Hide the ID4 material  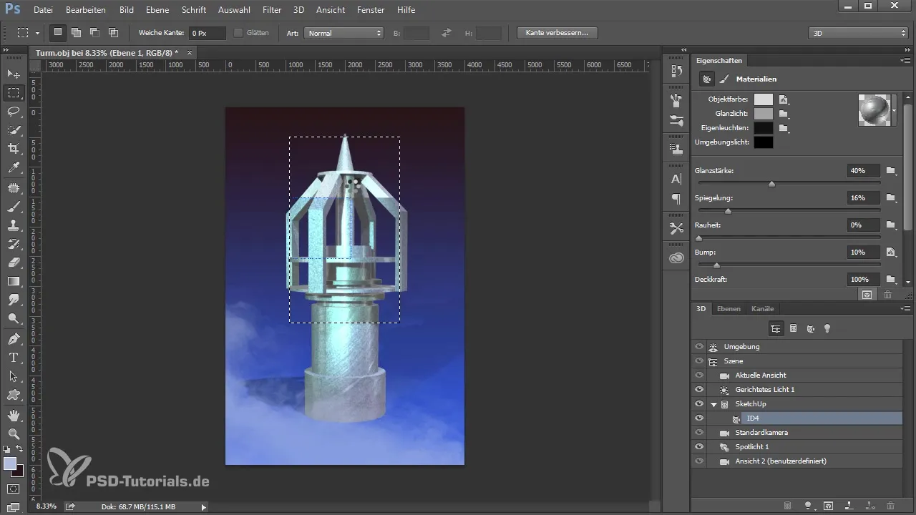(x=699, y=418)
